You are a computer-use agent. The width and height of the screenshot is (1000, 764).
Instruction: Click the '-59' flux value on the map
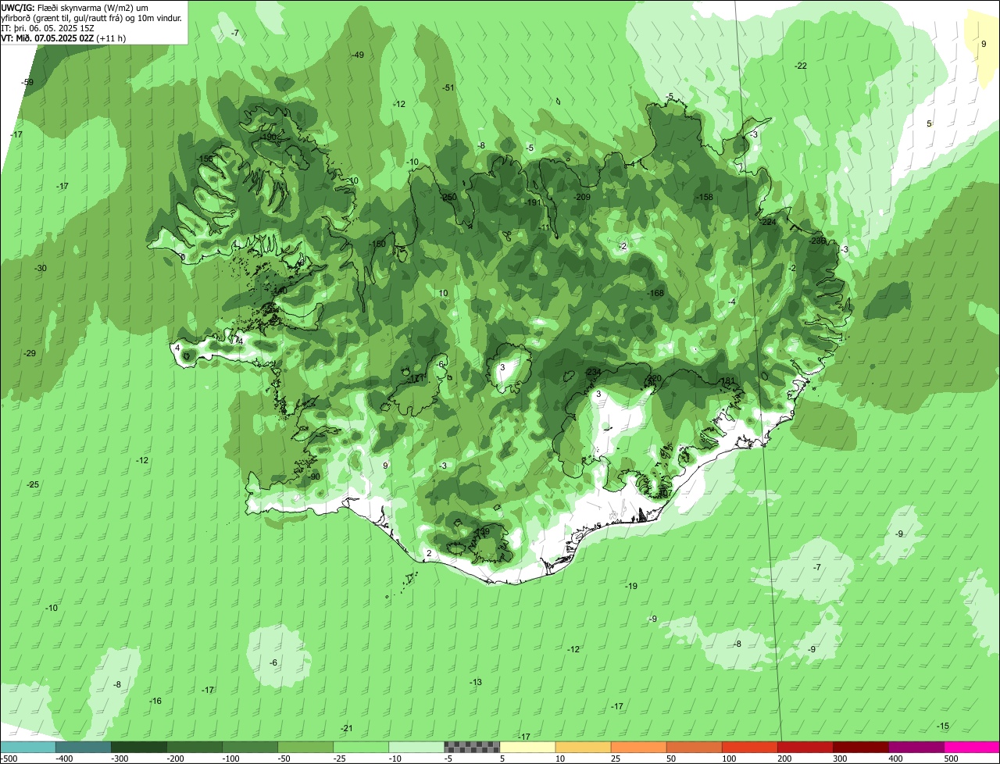28,83
